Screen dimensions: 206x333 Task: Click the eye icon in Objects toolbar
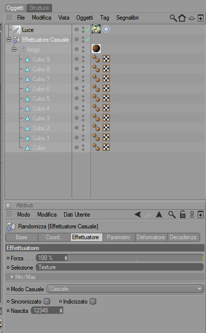[192, 18]
